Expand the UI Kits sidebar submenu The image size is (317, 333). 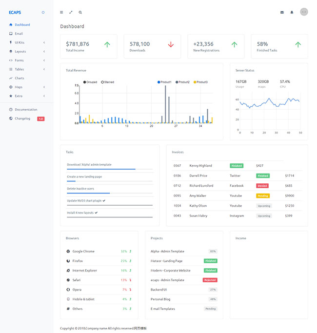pos(20,42)
